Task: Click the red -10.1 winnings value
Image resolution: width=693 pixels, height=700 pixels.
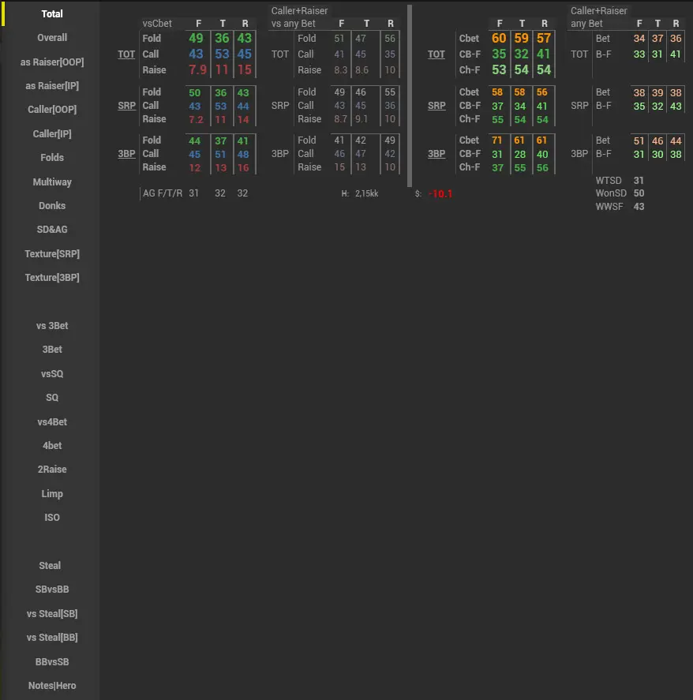Action: (440, 194)
